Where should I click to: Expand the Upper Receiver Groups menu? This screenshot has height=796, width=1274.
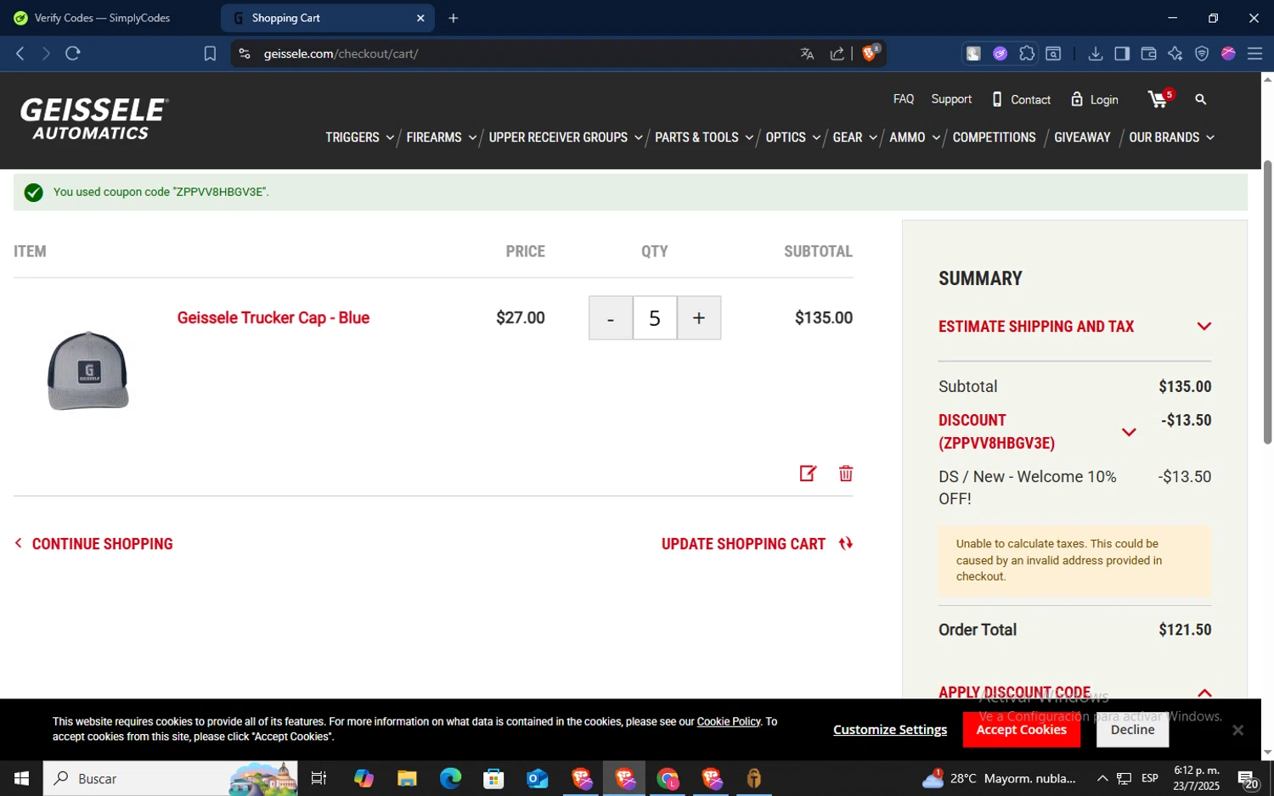pos(566,137)
